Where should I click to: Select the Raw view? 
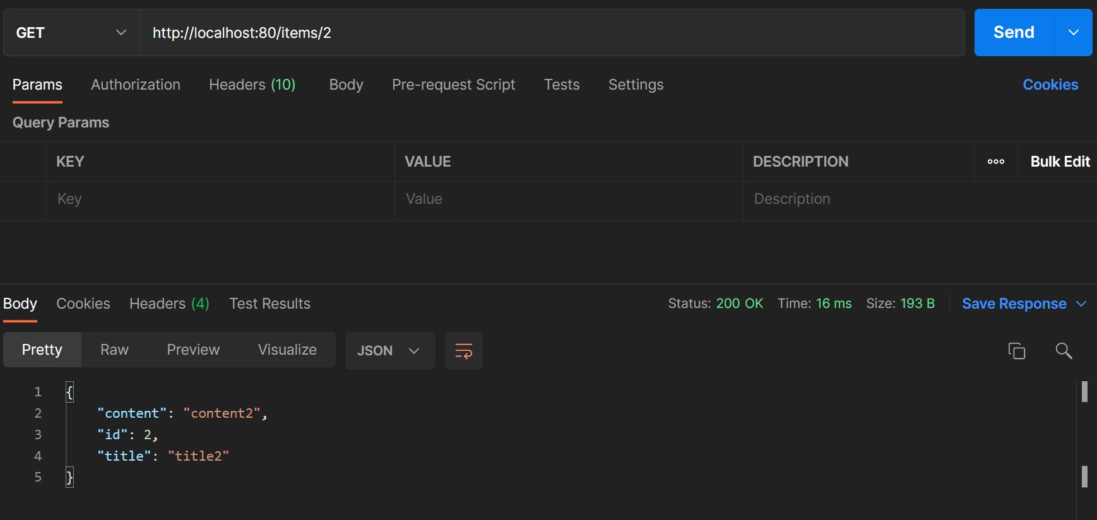pyautogui.click(x=114, y=350)
